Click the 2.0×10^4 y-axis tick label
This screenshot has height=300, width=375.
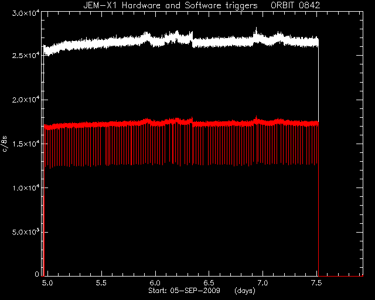pos(26,100)
